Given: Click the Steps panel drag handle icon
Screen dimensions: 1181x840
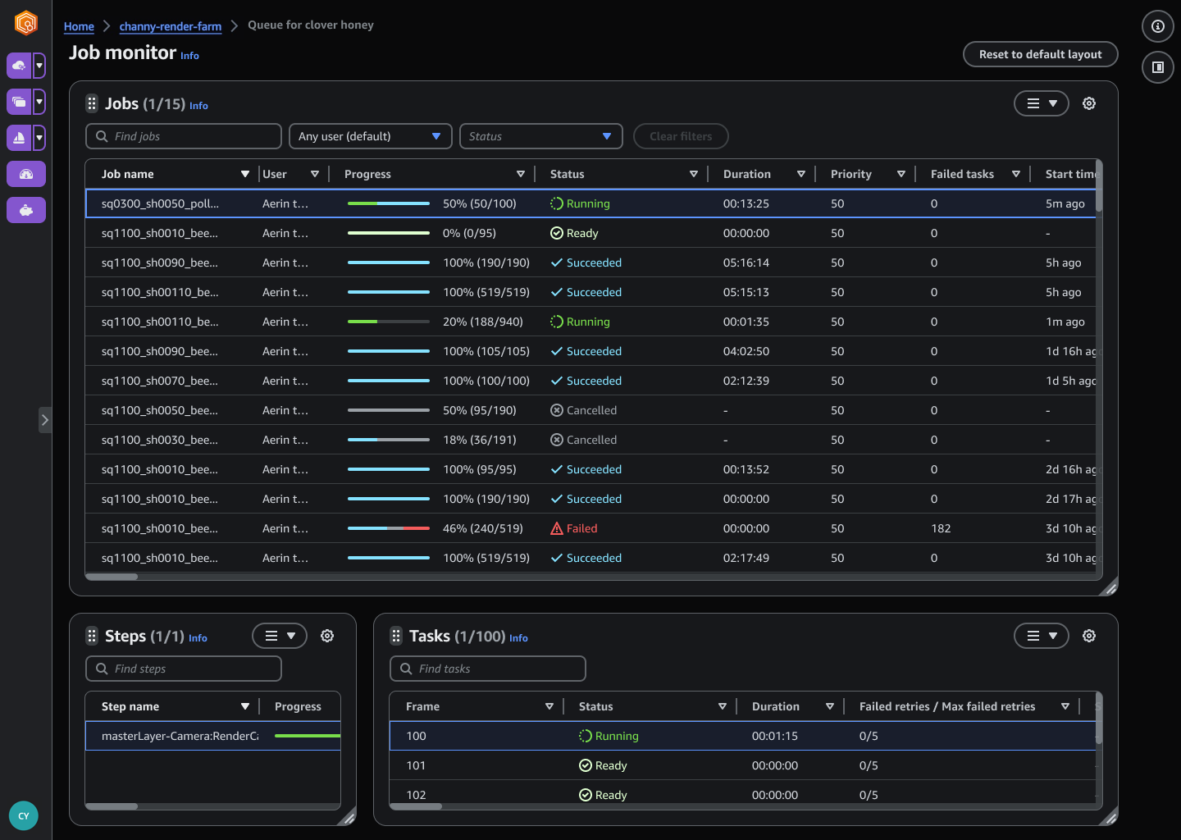Looking at the screenshot, I should 92,636.
